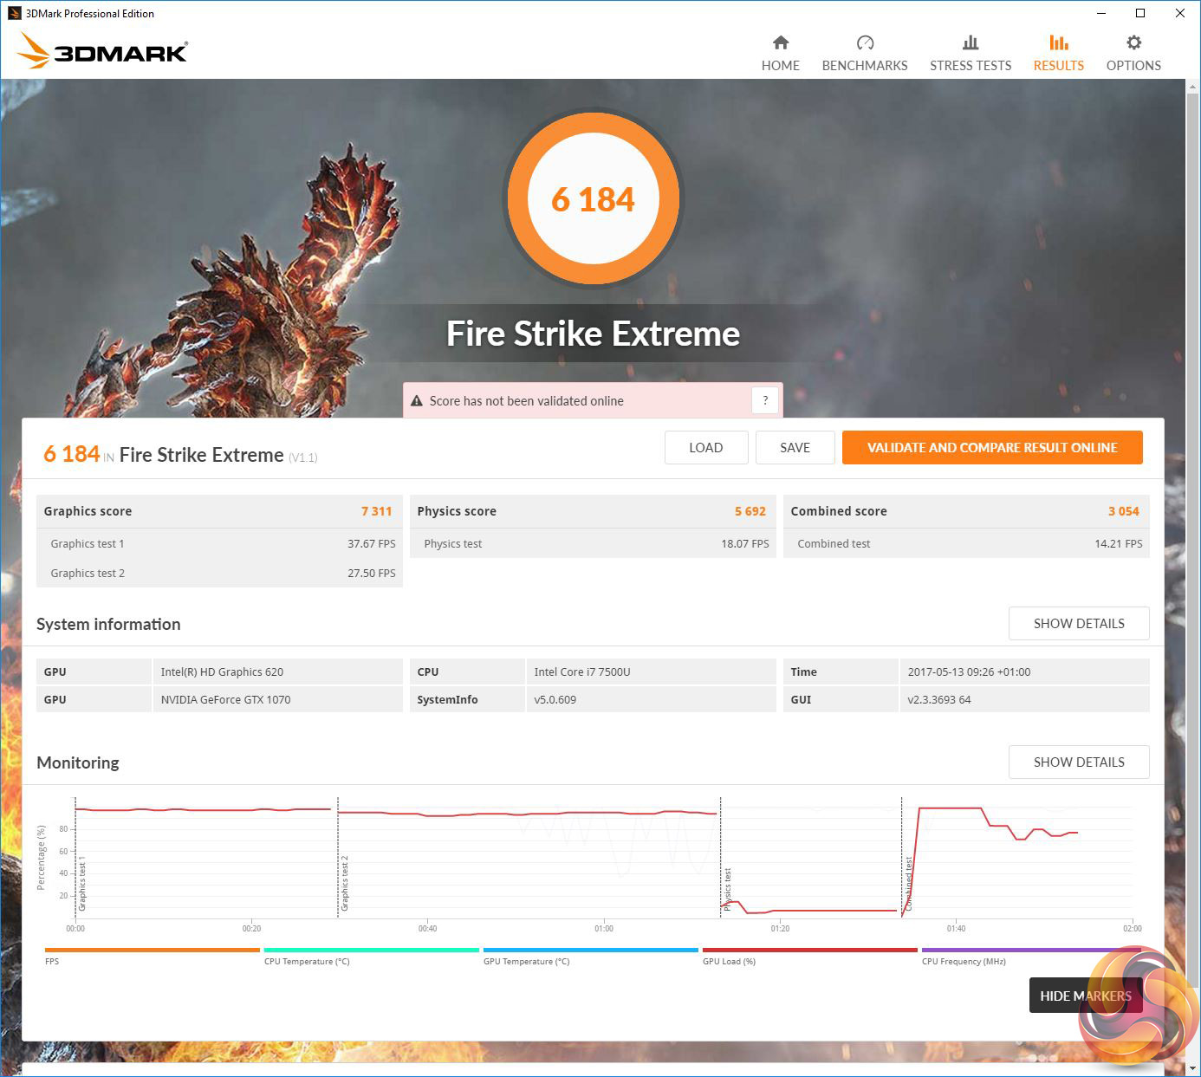Close the 3DMark window

pos(1180,13)
